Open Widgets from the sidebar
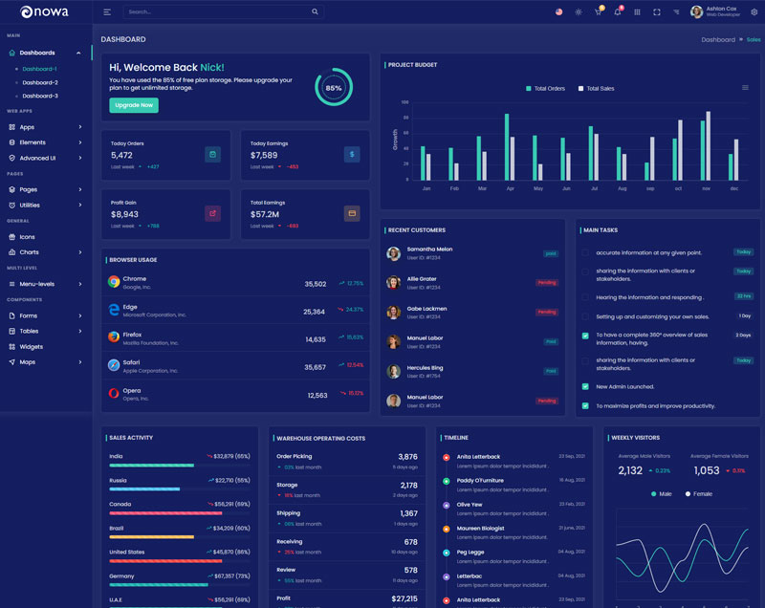 pyautogui.click(x=32, y=346)
